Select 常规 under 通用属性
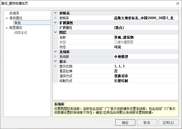The image size is (182, 129). tap(18, 23)
